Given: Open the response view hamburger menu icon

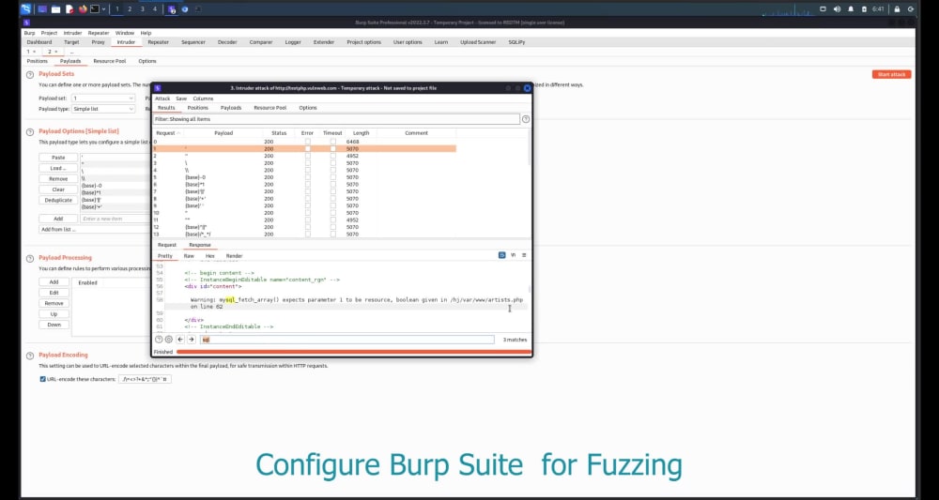Looking at the screenshot, I should pyautogui.click(x=524, y=255).
